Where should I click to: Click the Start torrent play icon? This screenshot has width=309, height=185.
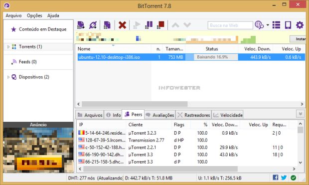[137, 25]
